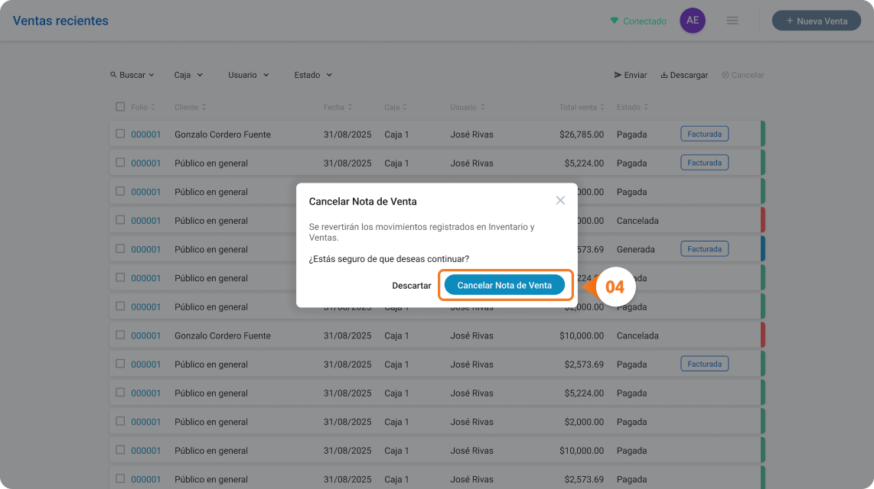This screenshot has width=874, height=489.
Task: Sort by the Total venta column
Action: 582,108
